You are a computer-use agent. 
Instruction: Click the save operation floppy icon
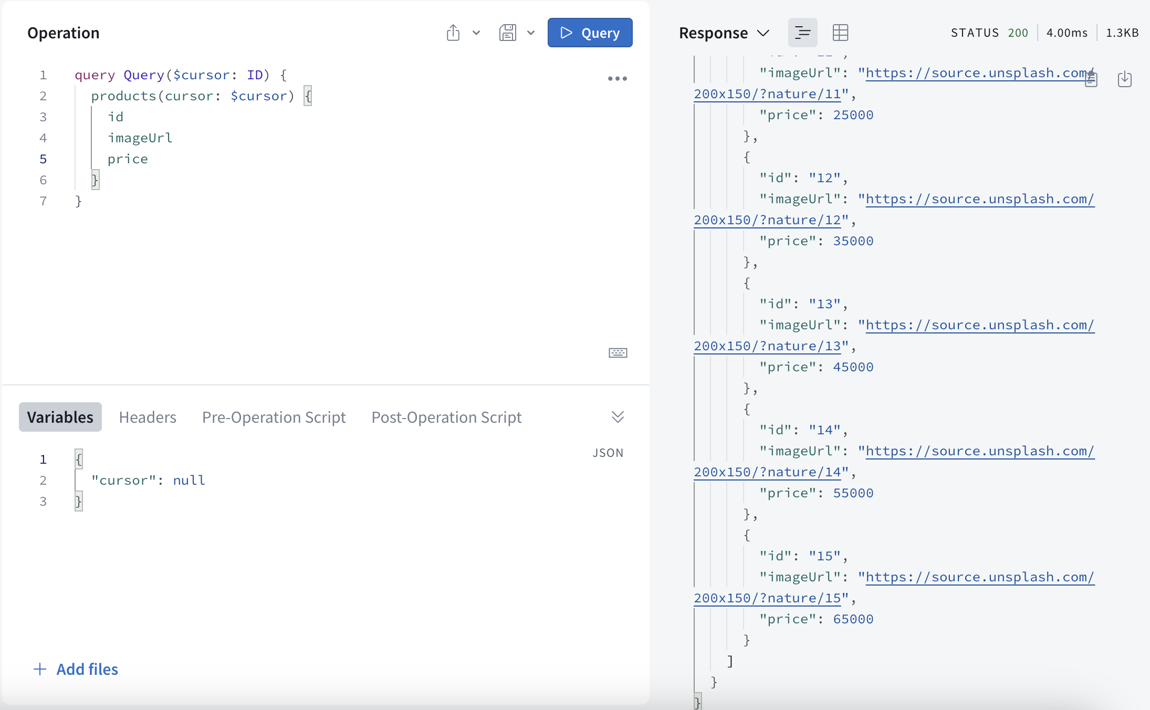pos(507,33)
